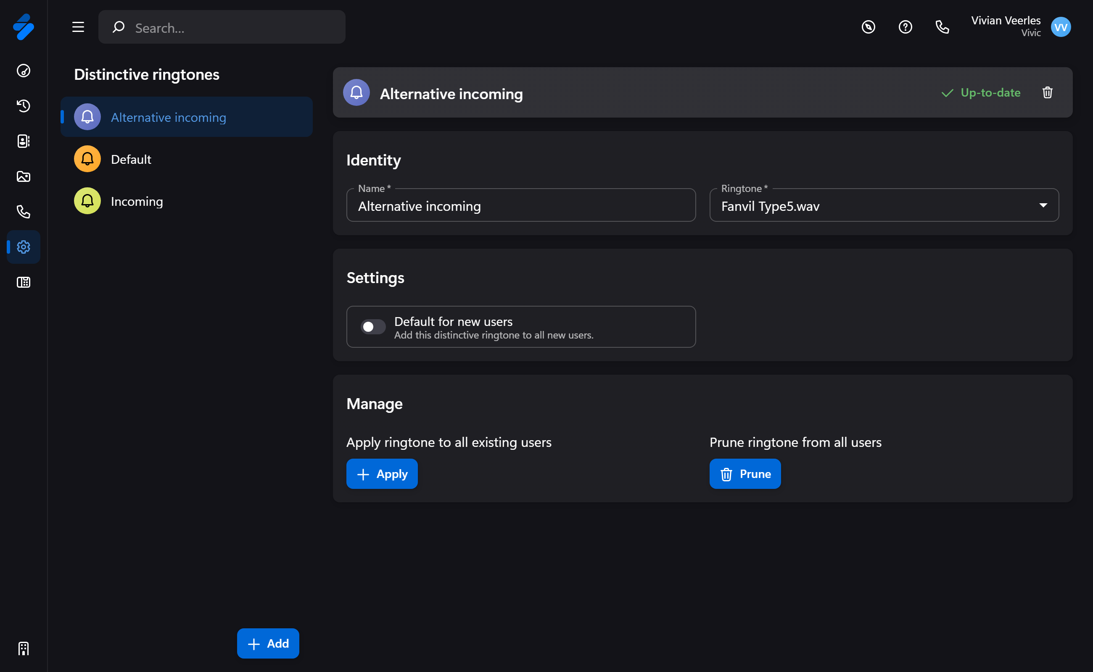Open the dashboard gauge icon in sidebar

[x=24, y=71]
